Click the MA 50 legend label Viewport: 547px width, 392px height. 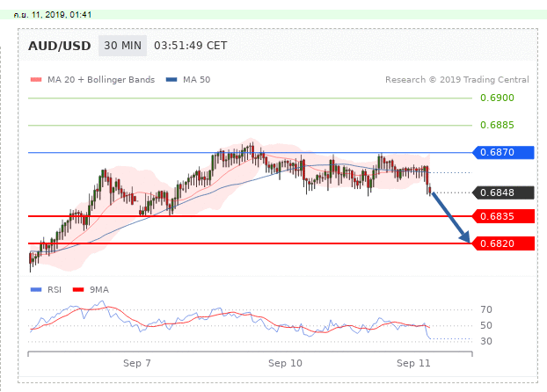[197, 79]
